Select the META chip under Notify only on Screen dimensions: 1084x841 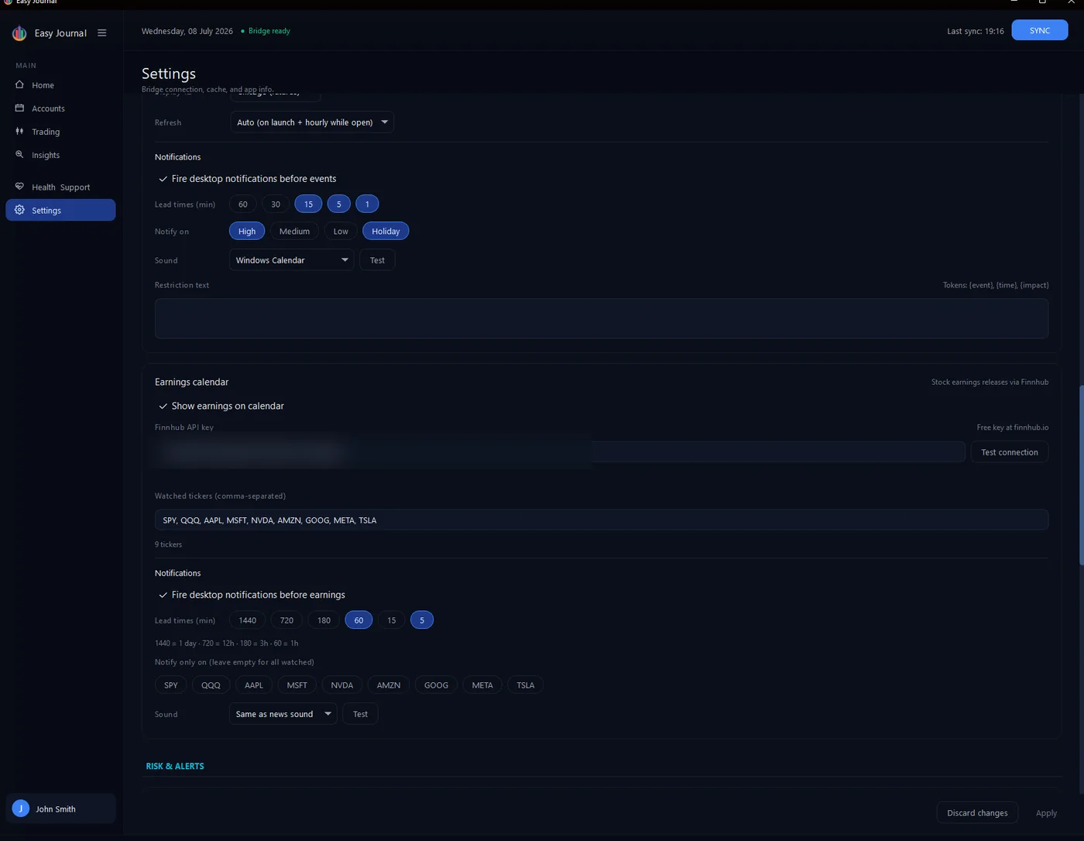pyautogui.click(x=482, y=685)
